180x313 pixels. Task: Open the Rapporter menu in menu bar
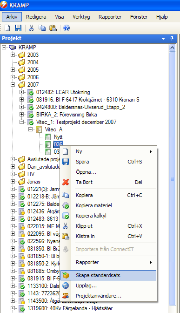(110, 17)
